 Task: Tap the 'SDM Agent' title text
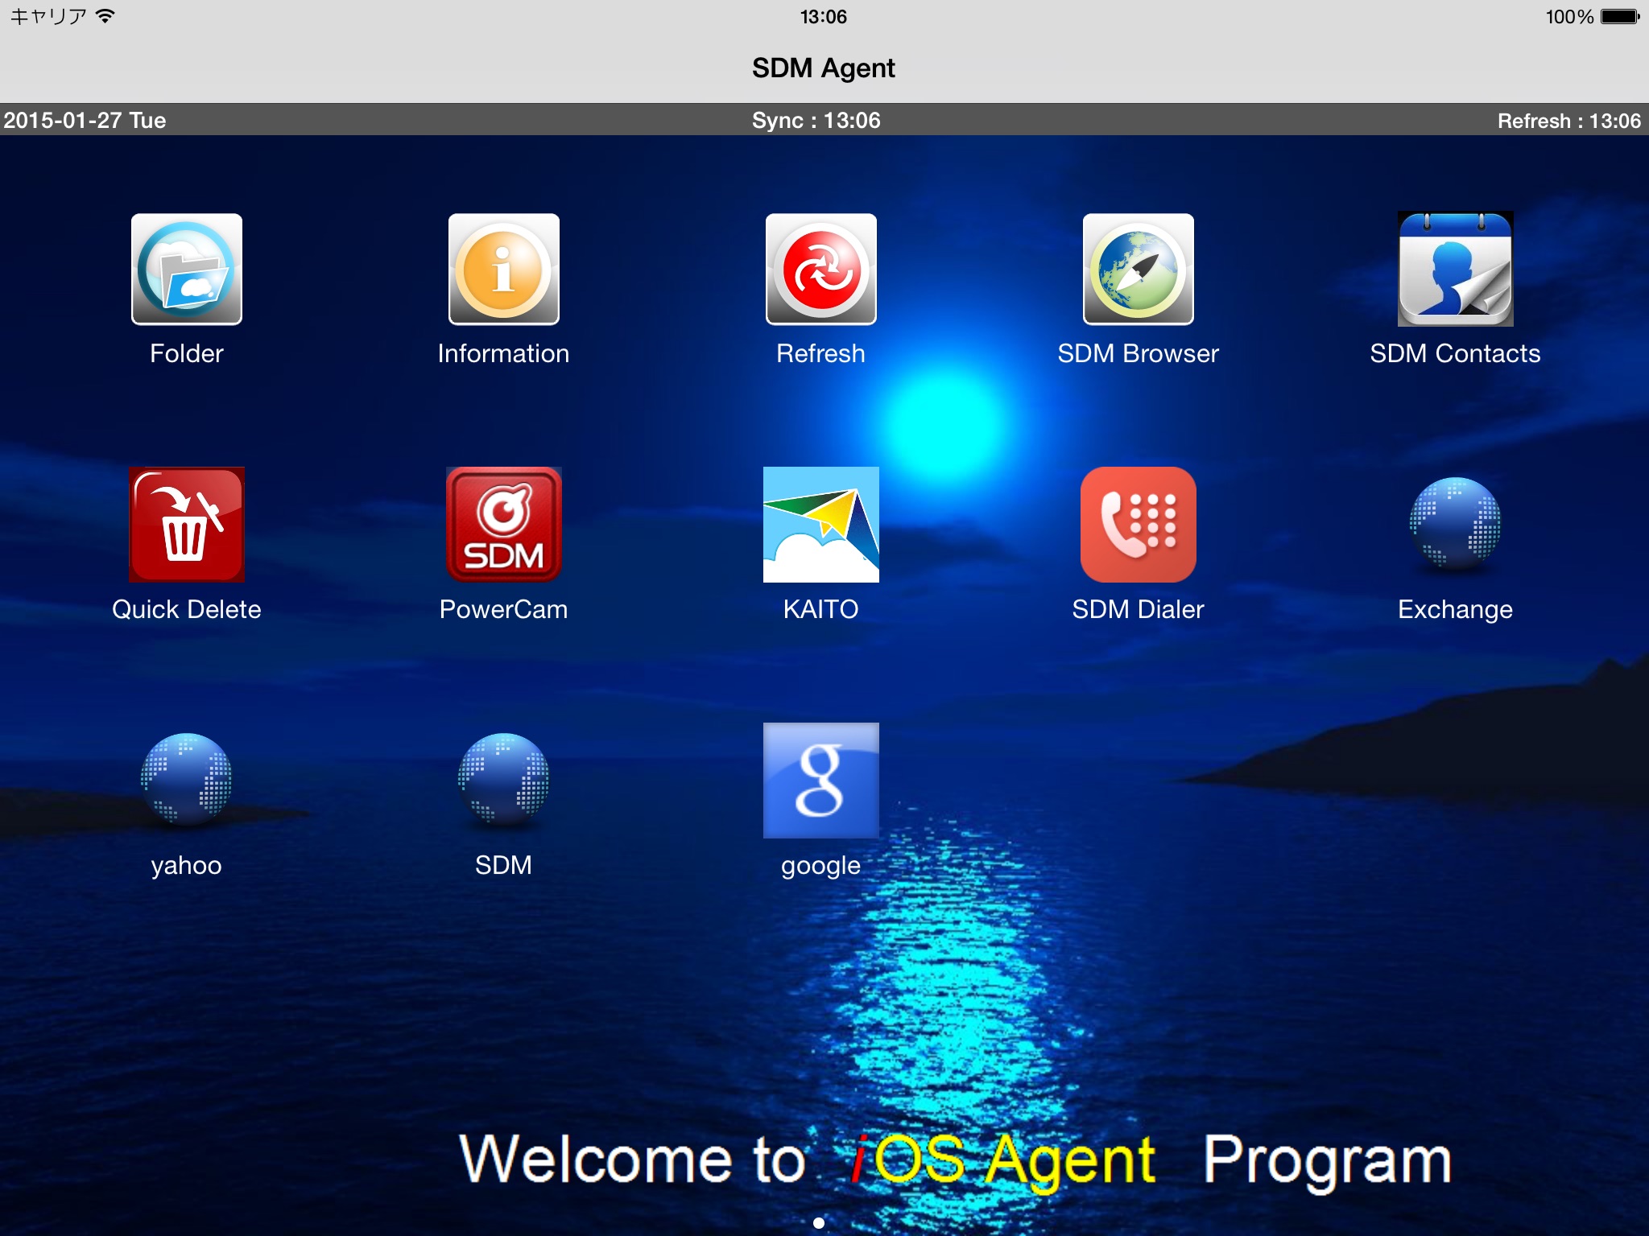click(824, 68)
